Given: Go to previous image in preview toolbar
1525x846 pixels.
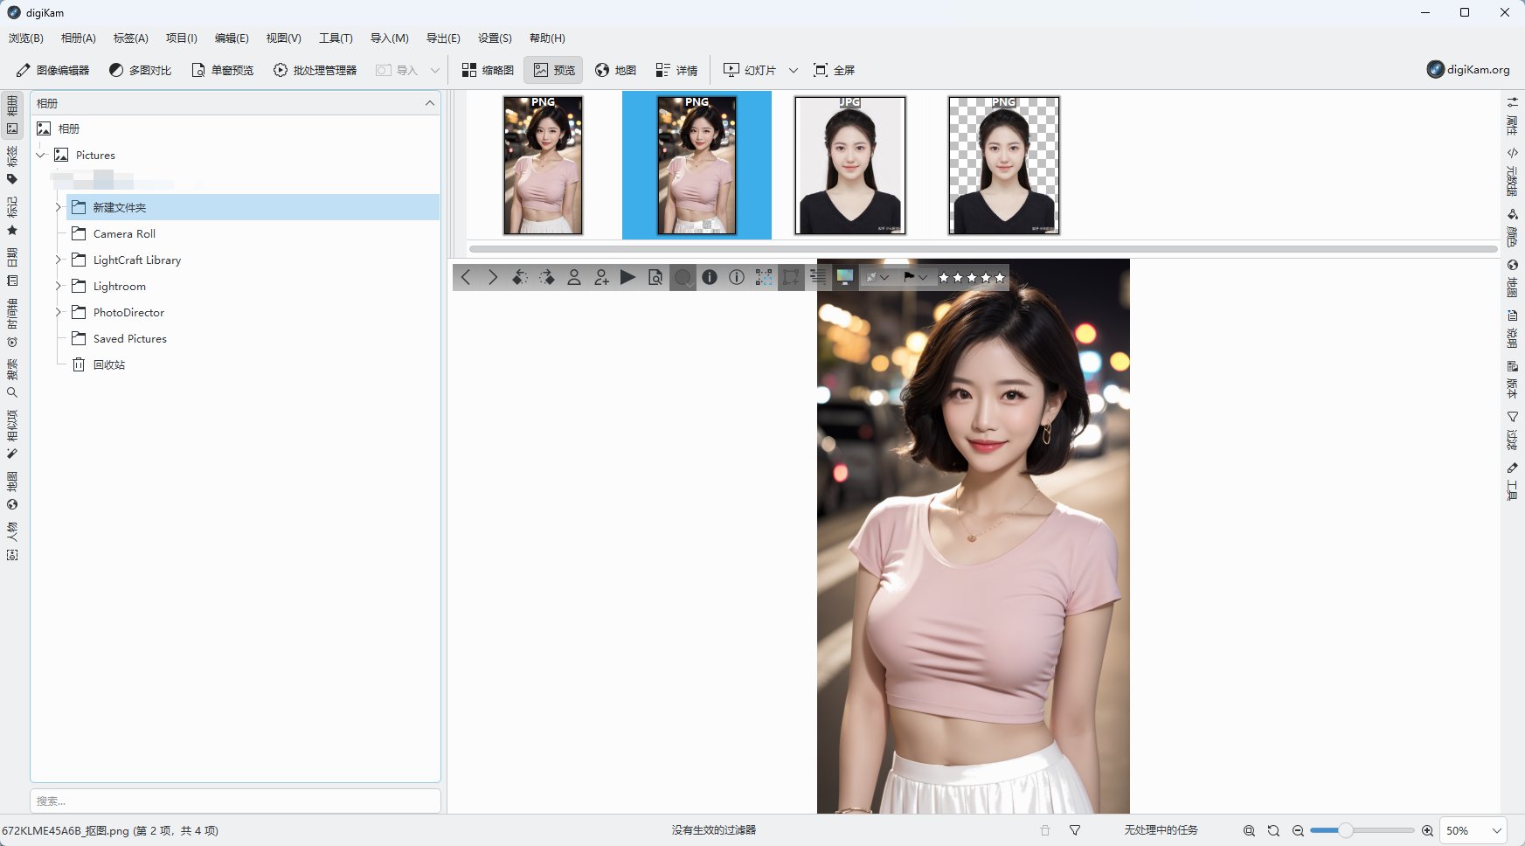Looking at the screenshot, I should pos(466,277).
